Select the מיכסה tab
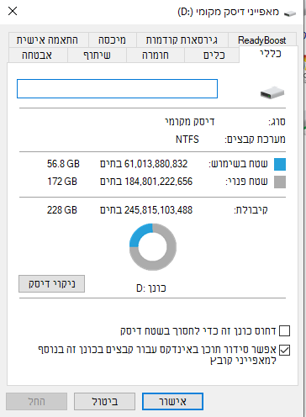Screen dimensions: 306x417 click(112, 40)
